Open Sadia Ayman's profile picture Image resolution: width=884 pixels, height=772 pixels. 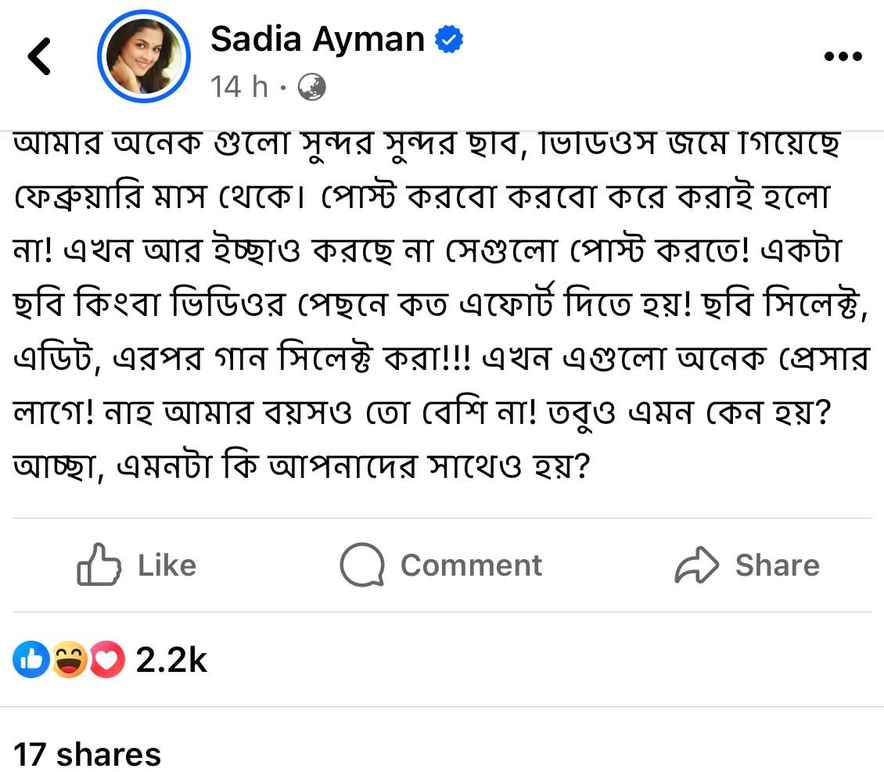tap(144, 56)
